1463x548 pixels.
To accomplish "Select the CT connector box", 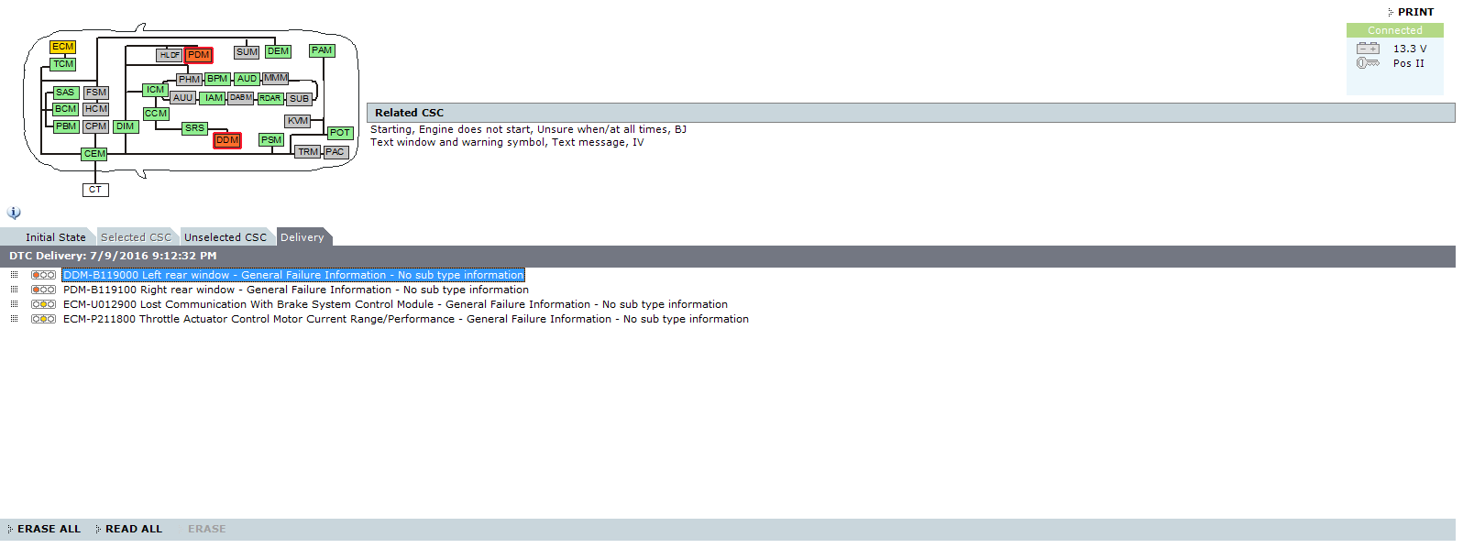I will [95, 190].
